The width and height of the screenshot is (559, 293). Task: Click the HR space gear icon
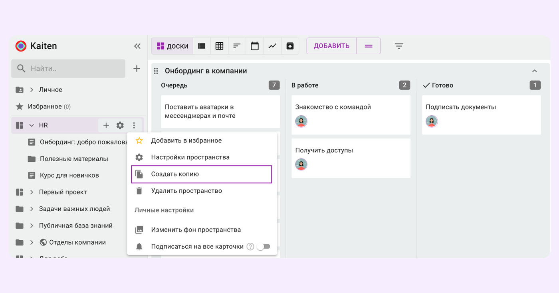[120, 125]
